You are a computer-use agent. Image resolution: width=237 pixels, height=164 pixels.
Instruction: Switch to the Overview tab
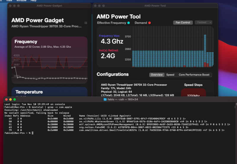coord(157,75)
